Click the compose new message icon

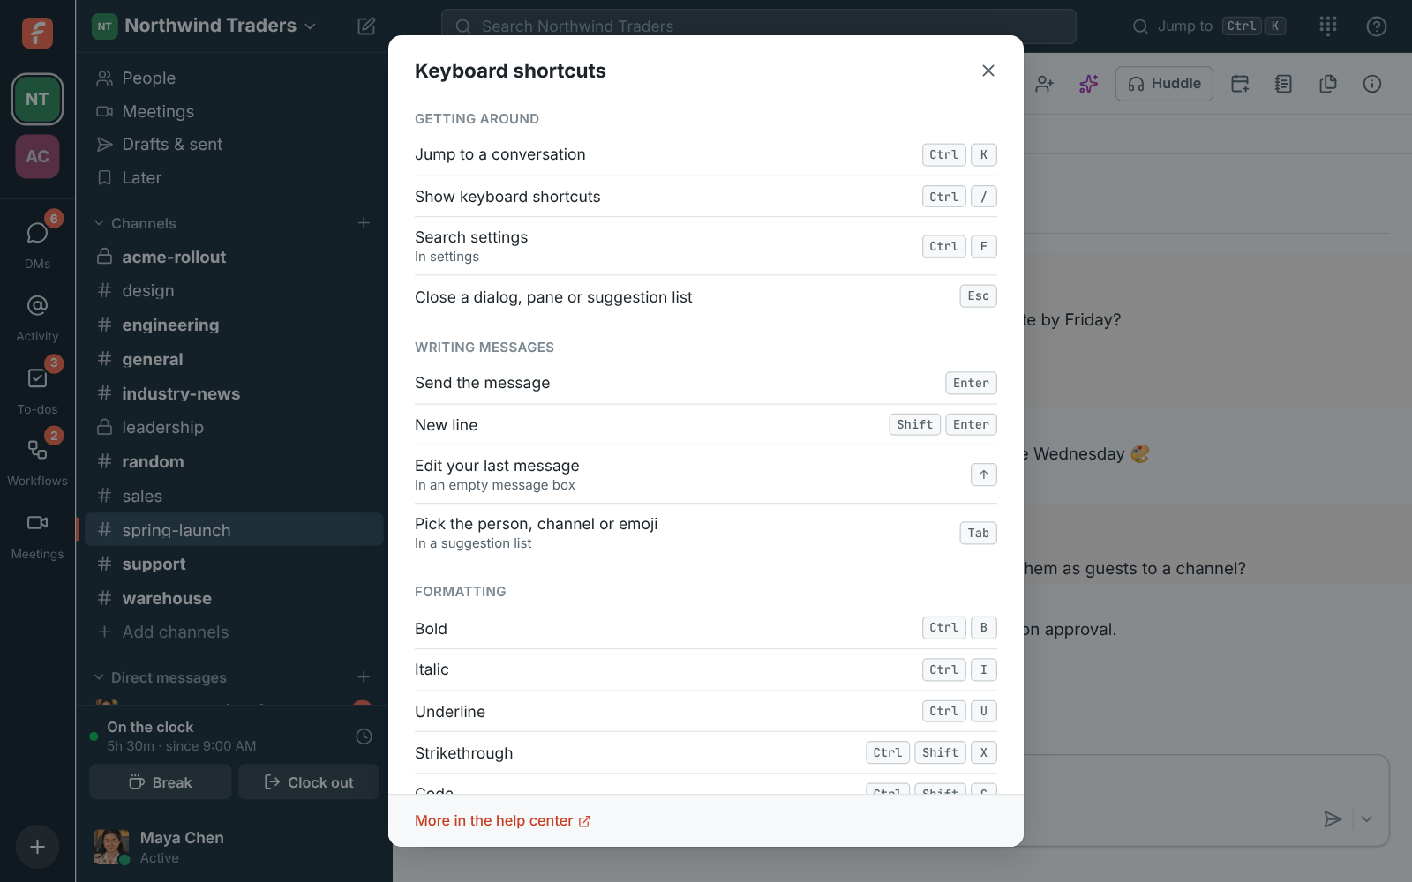coord(366,26)
